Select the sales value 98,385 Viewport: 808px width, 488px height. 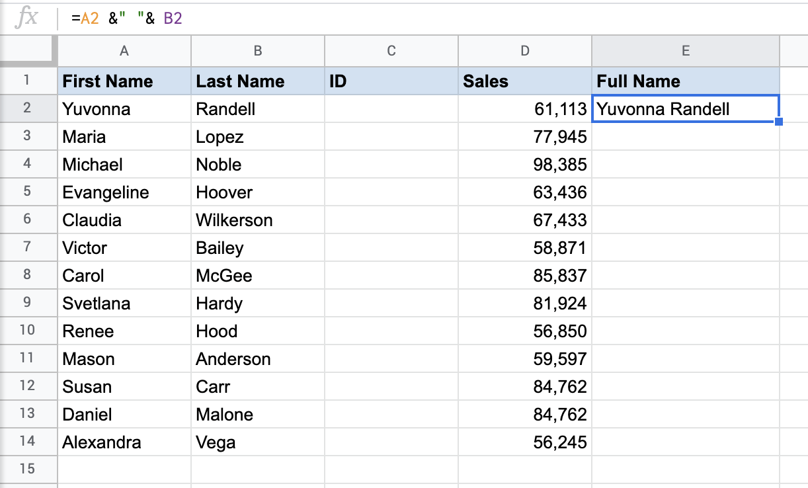525,164
